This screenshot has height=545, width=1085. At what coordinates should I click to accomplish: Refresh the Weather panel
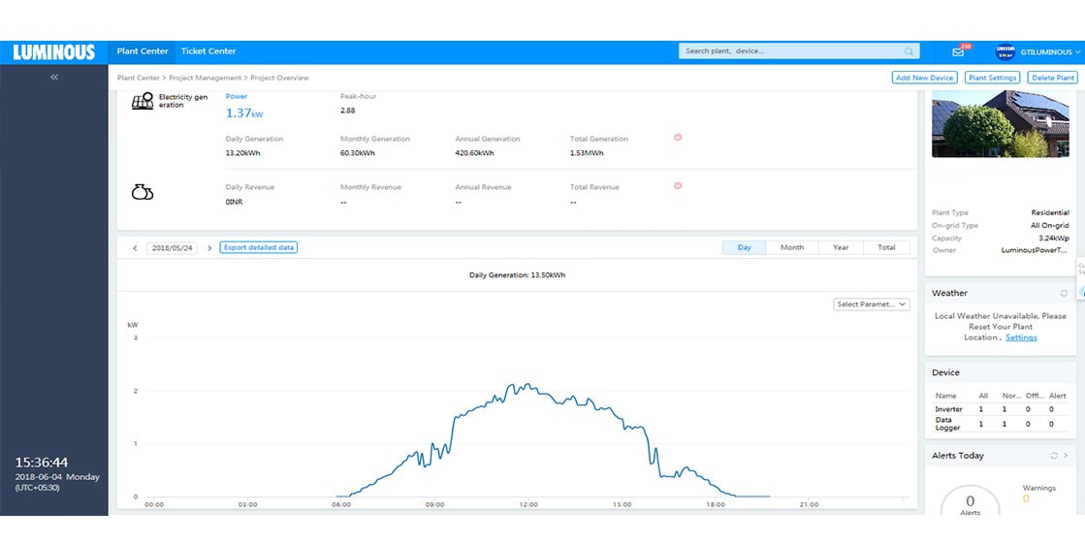pyautogui.click(x=1064, y=293)
